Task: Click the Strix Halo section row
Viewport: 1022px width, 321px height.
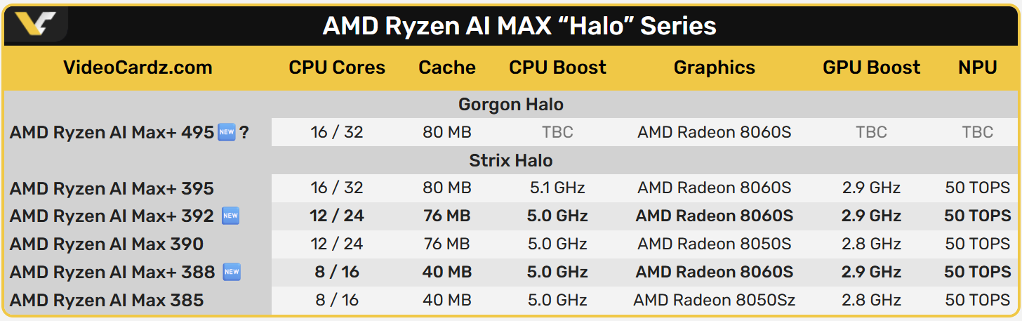Action: (510, 161)
